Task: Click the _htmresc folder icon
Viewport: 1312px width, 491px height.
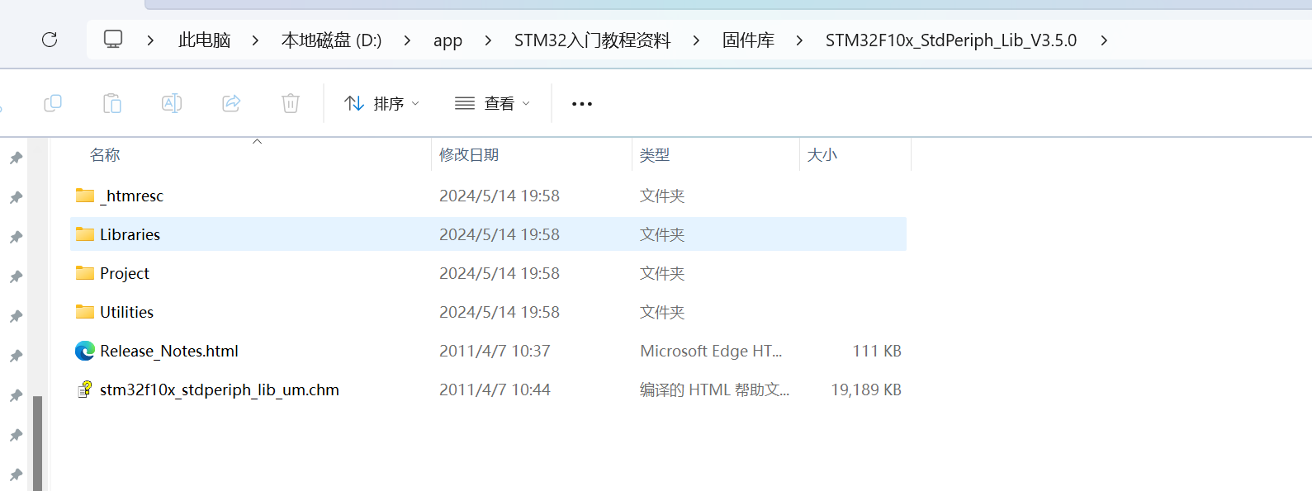Action: [84, 196]
